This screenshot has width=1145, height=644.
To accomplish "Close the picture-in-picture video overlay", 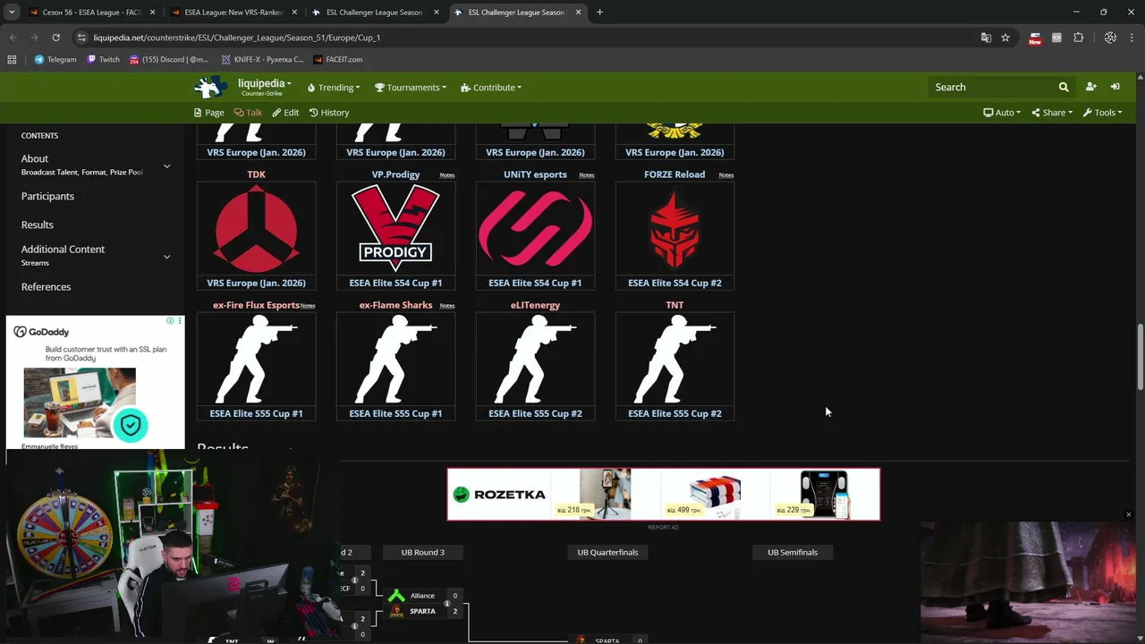I will click(1129, 515).
